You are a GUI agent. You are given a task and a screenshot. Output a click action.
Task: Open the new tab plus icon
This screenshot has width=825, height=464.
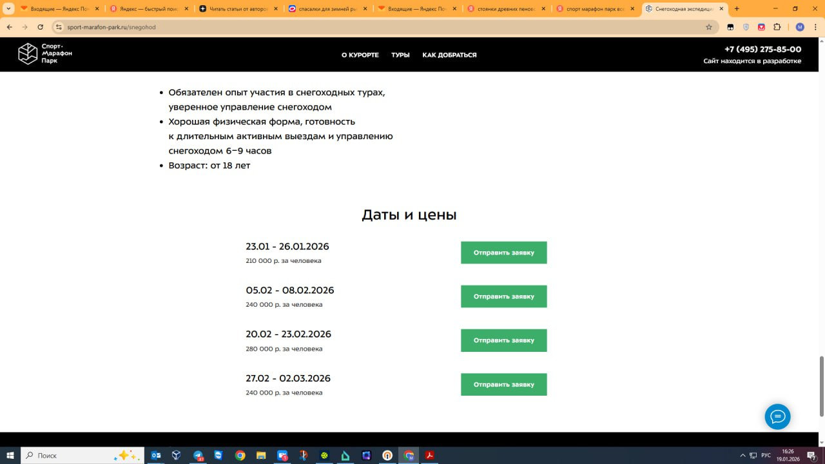pos(737,9)
